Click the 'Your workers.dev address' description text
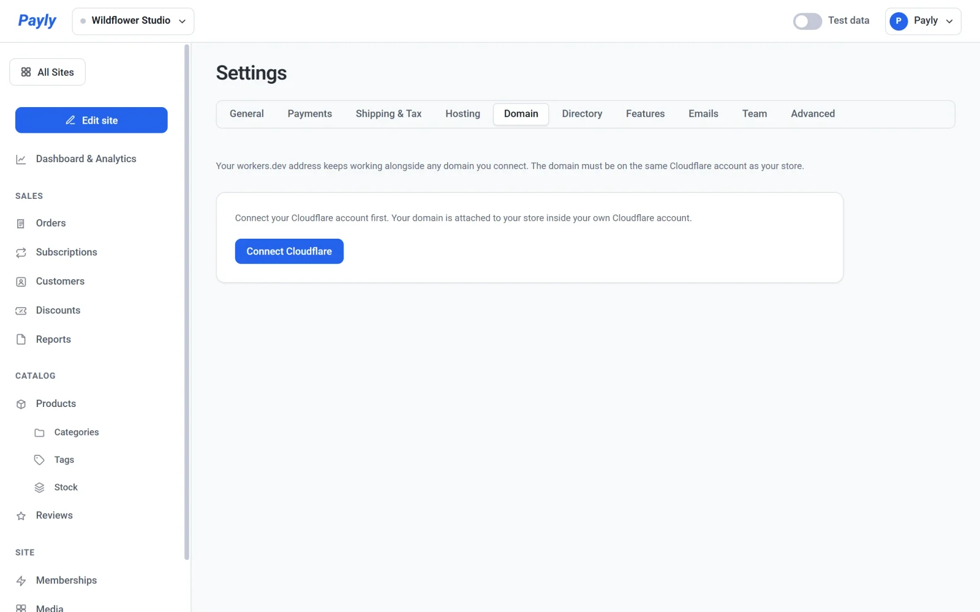 click(510, 166)
